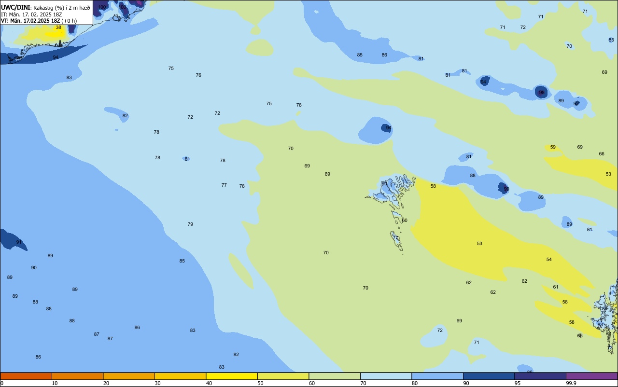The width and height of the screenshot is (618, 387).
Task: Click the 98 value in the dark spot
Action: [x=542, y=93]
